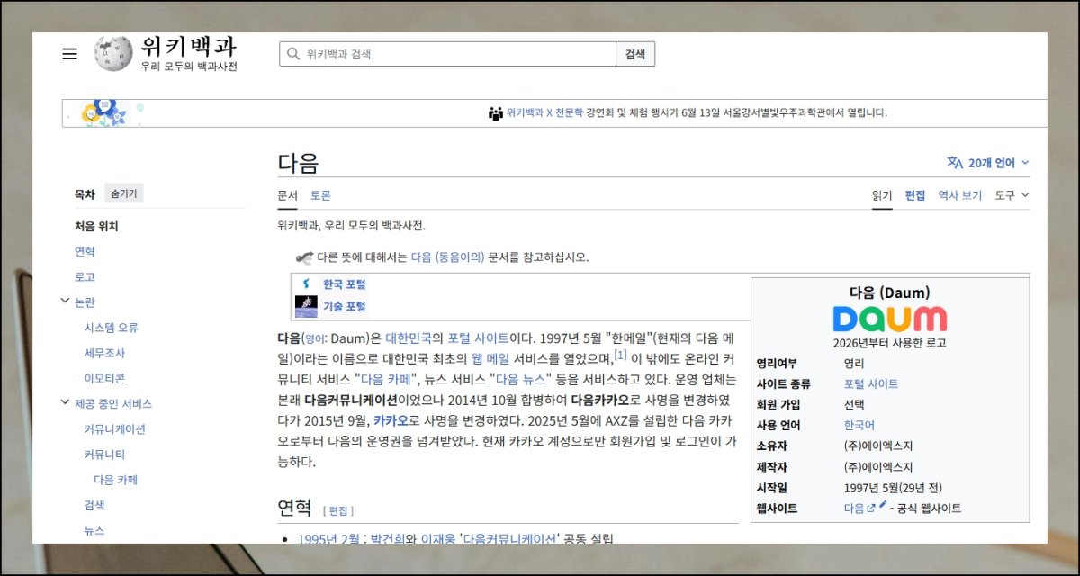Click the 논란 contents entry

85,302
